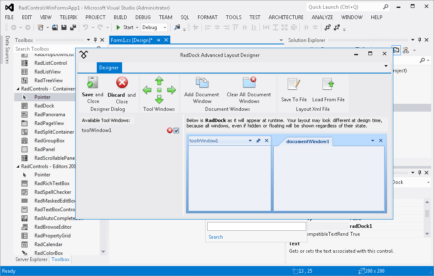Click the search text box above Search link

257,226
